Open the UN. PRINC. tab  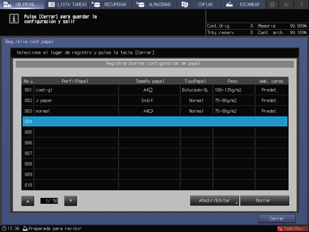tap(22, 4)
